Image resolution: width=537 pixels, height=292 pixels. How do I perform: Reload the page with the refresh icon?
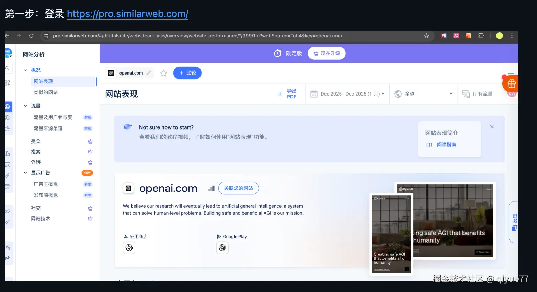pyautogui.click(x=31, y=36)
